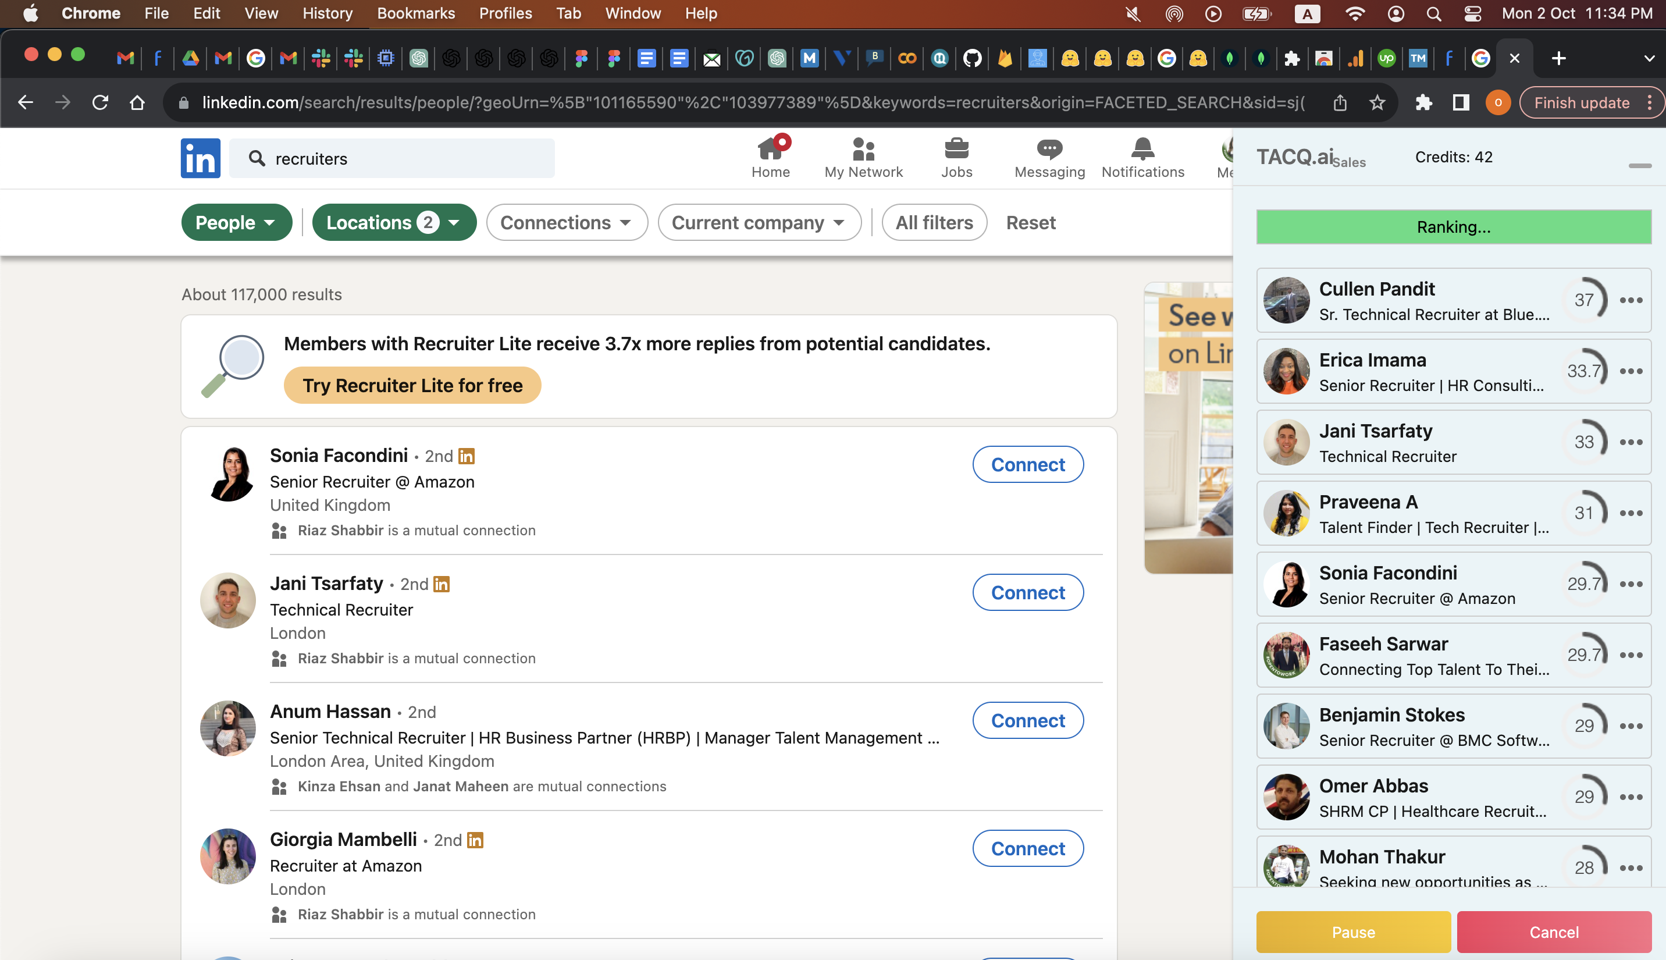Screen dimensions: 1666x960
Task: Click Connect for Giorgia Mambelli
Action: (x=1027, y=848)
